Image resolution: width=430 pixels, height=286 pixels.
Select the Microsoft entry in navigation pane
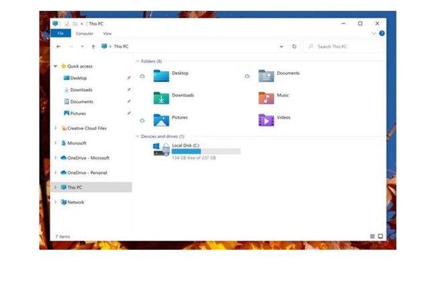(77, 143)
